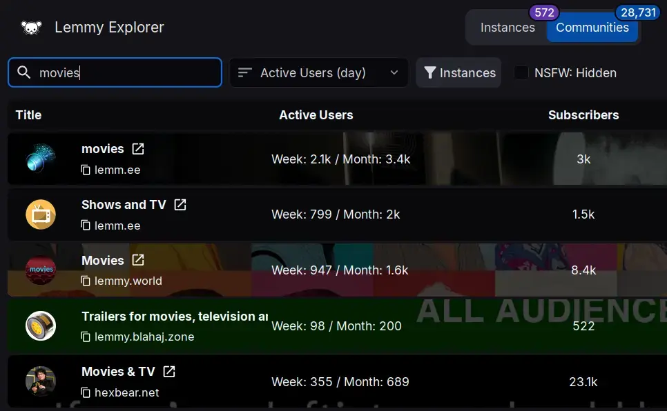The height and width of the screenshot is (411, 667).
Task: Click the Movies & TV community avatar
Action: point(41,381)
